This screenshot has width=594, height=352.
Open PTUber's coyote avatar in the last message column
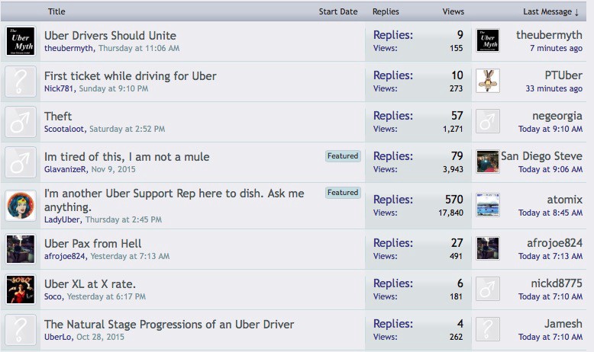pos(488,81)
